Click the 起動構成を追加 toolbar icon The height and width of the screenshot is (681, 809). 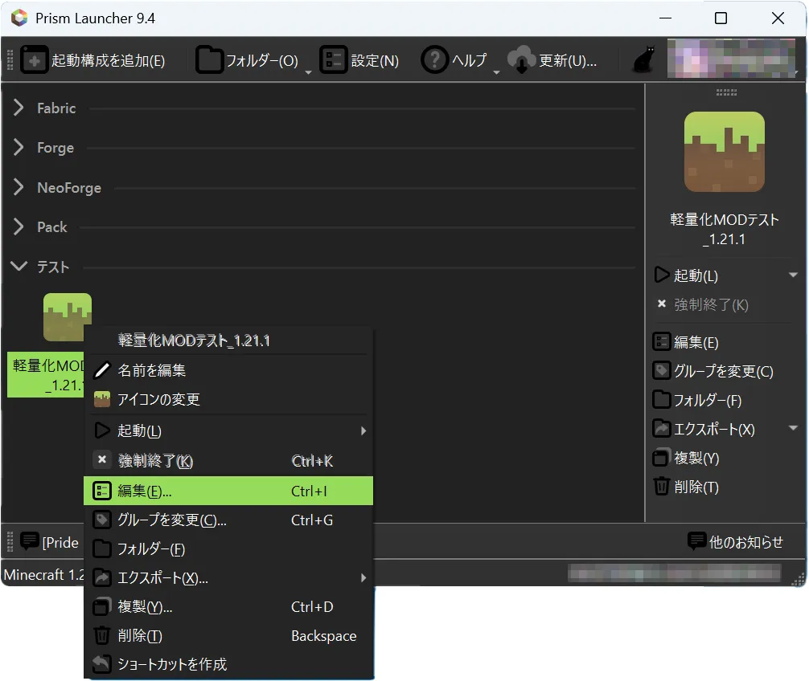tap(35, 60)
